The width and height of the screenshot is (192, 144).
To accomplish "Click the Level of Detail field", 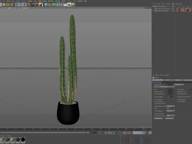I will click(170, 97).
